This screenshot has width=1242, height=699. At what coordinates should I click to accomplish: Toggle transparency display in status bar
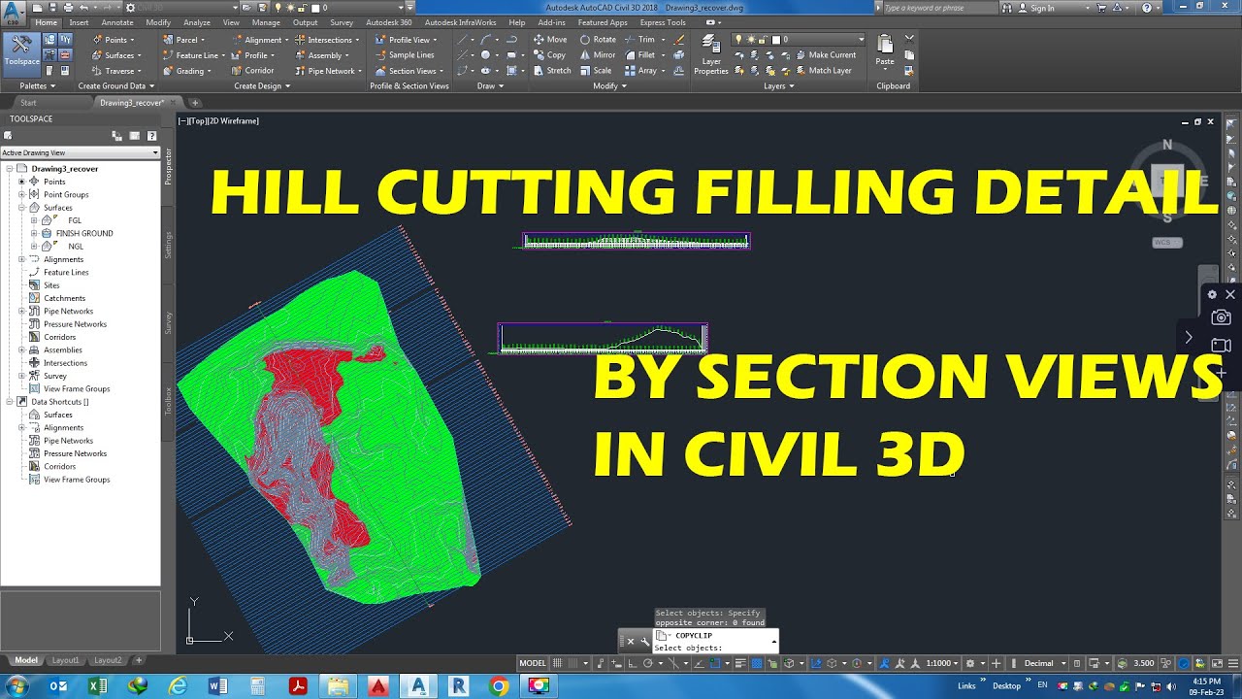coord(757,663)
